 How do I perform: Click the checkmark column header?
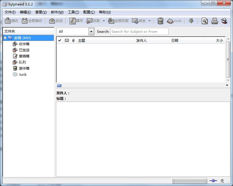(x=60, y=41)
